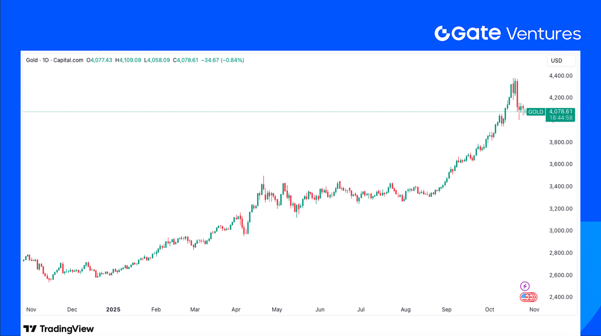Click the 18:44:58 bar countdown timer
This screenshot has width=601, height=336.
coord(560,118)
